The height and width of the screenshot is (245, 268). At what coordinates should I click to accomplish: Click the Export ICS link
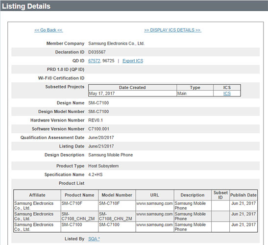pyautogui.click(x=133, y=61)
